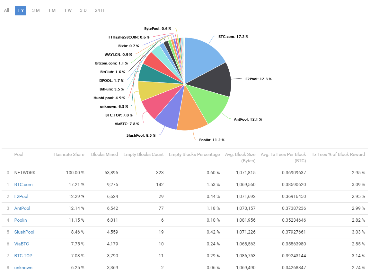370x273 pixels.
Task: Click the 'AntPool: 12.1 %' pie label
Action: tap(248, 119)
